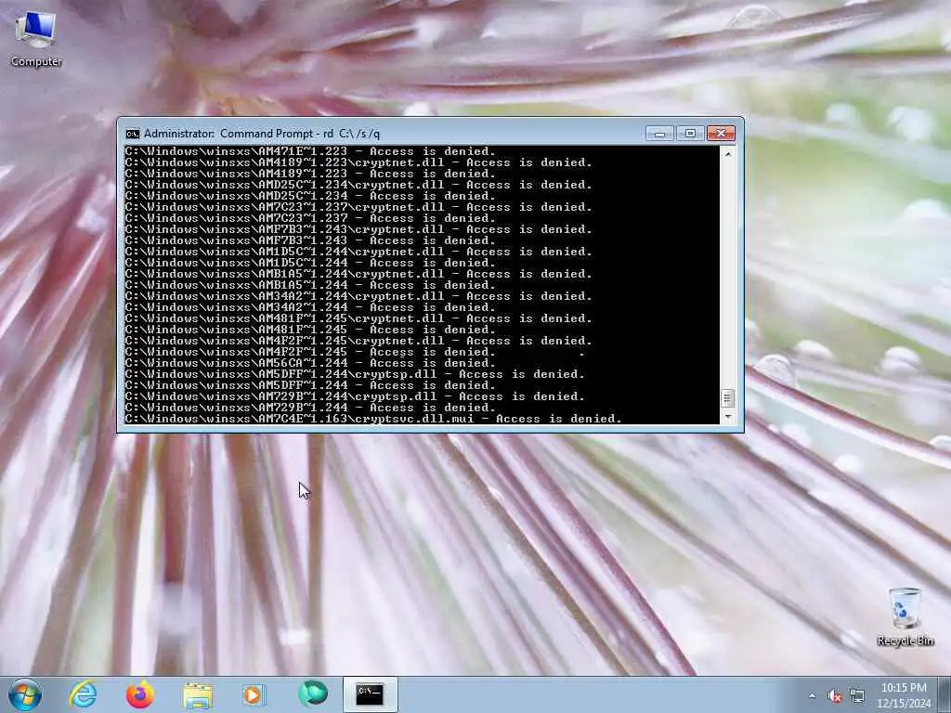This screenshot has height=713, width=951.
Task: Launch Firefox from the taskbar
Action: pos(139,694)
